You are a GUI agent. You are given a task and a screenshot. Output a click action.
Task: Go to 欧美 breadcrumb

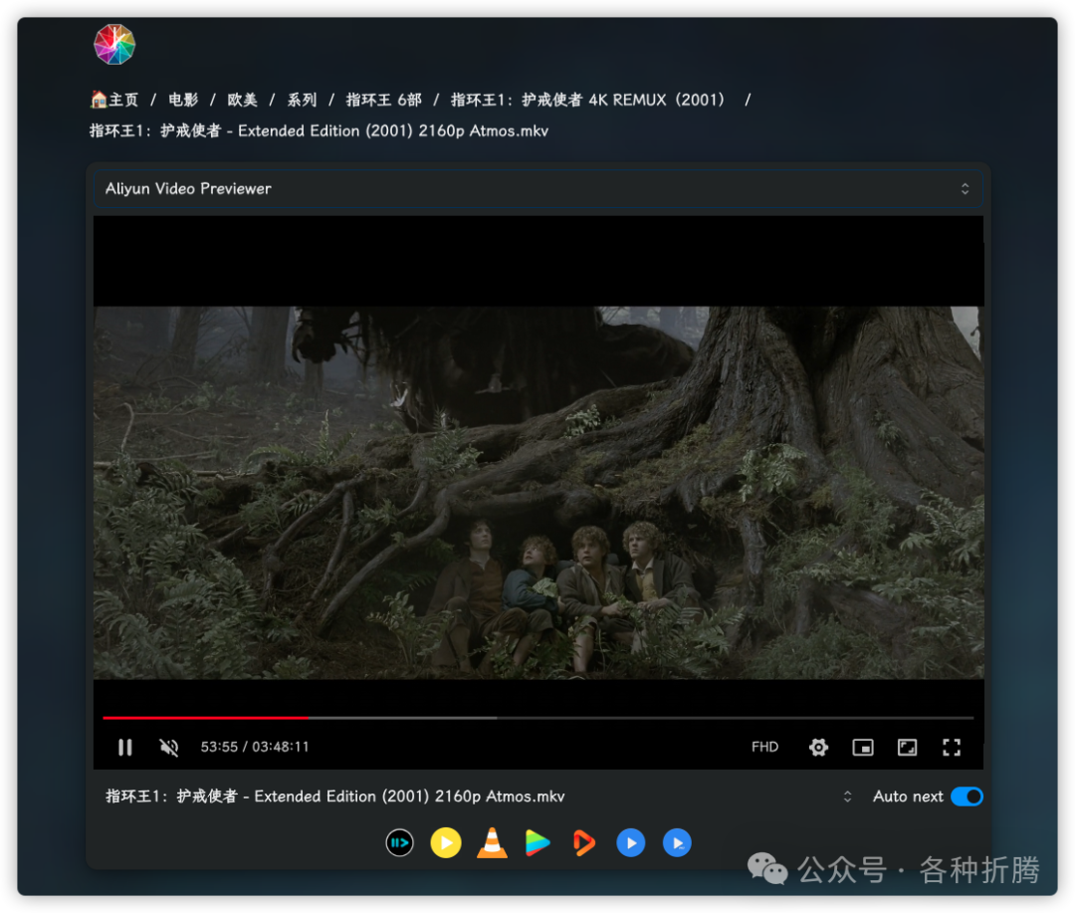243,101
